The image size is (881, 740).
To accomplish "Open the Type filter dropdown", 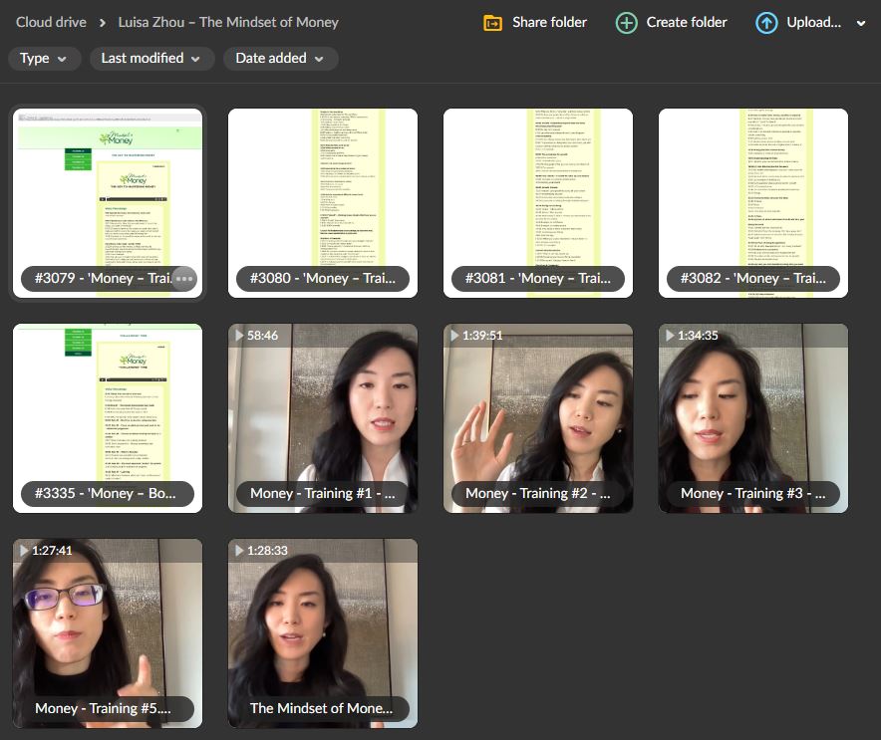I will (44, 59).
